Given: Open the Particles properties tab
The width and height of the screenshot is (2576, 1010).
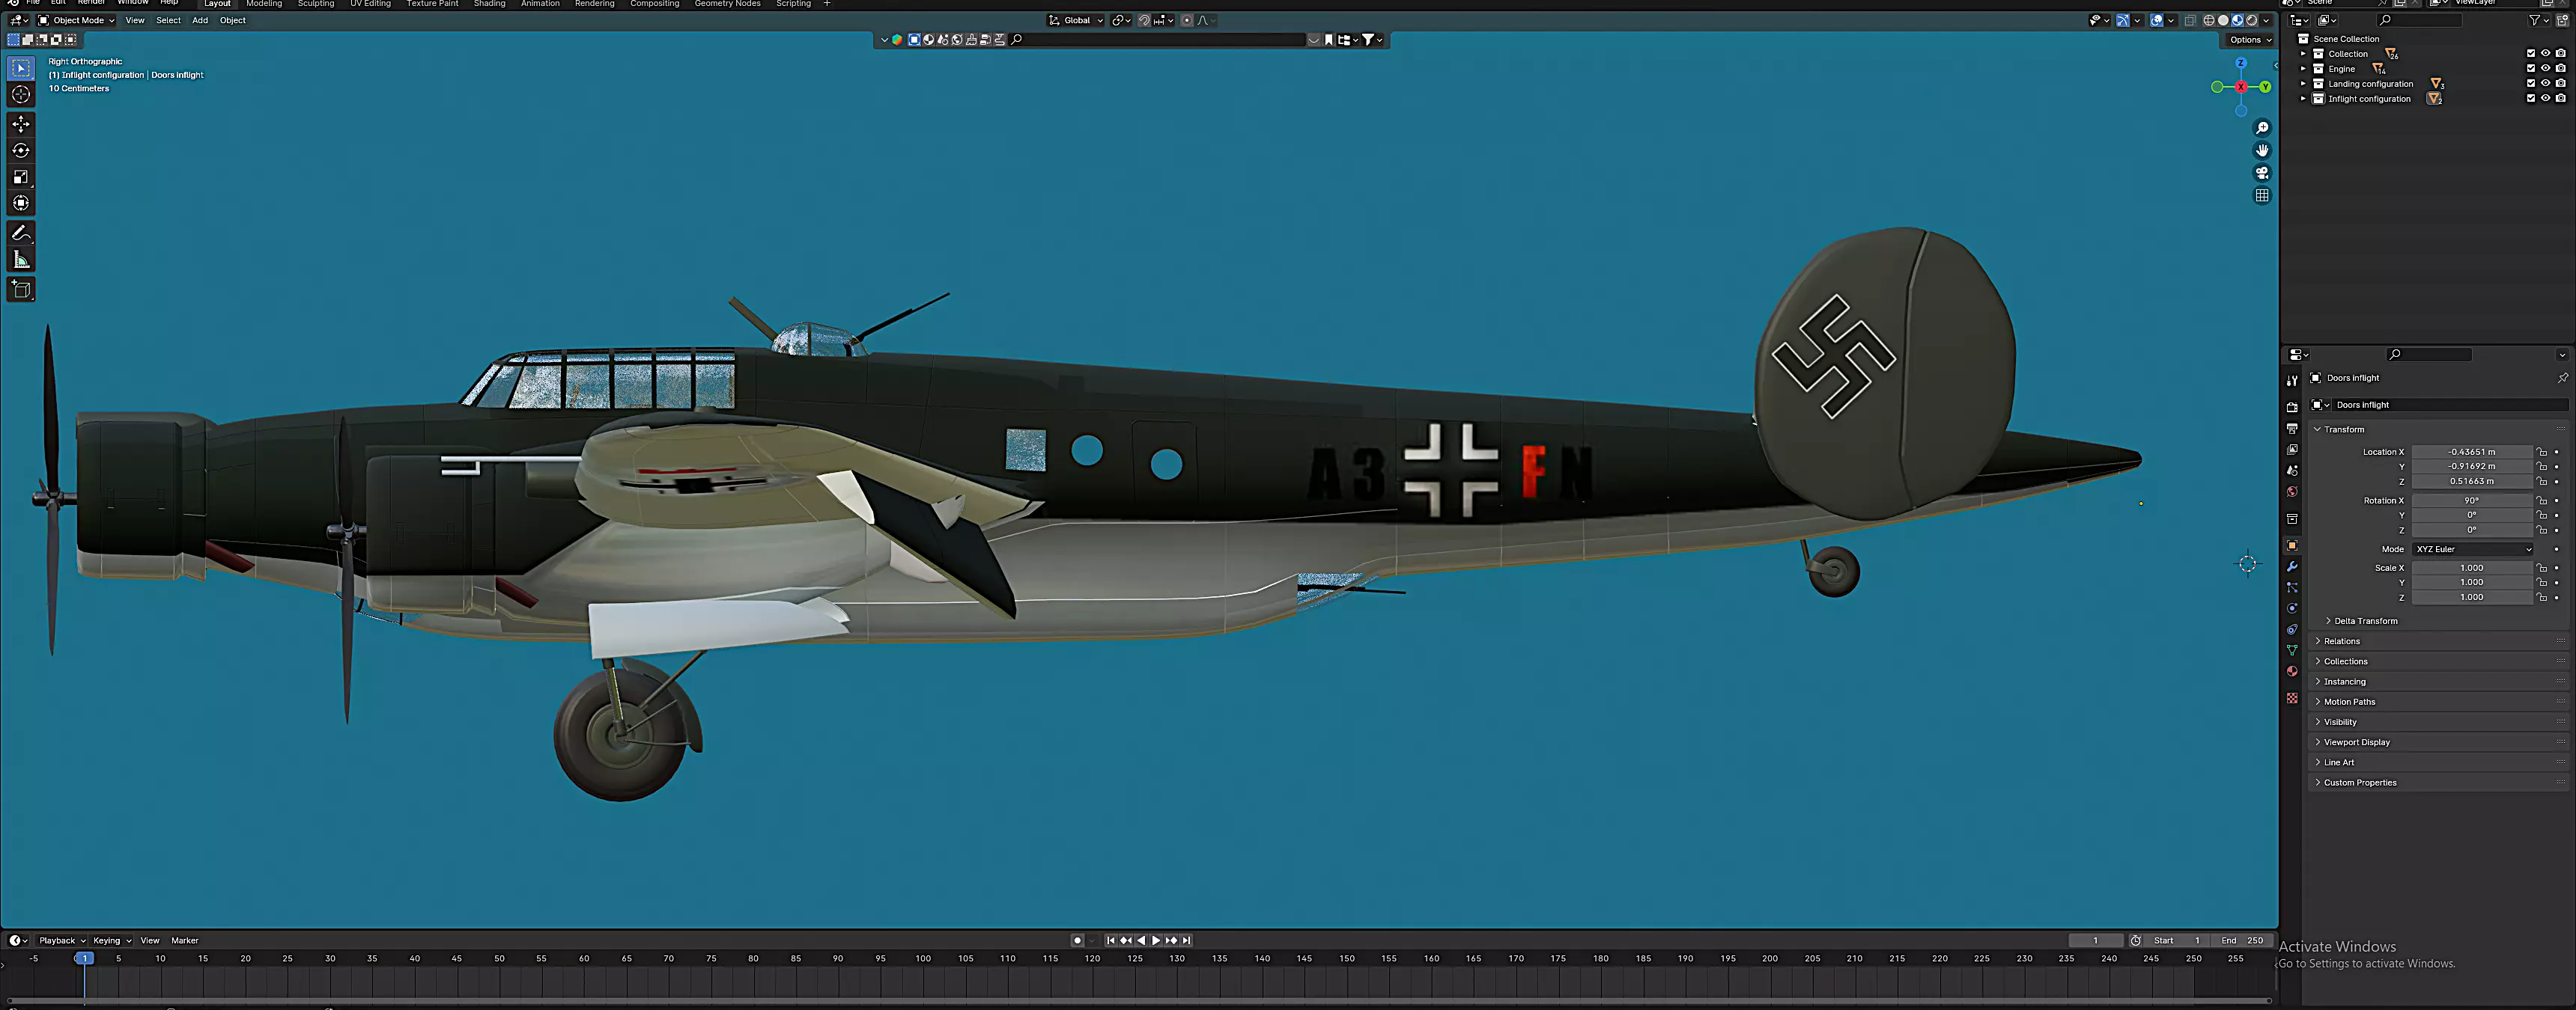Looking at the screenshot, I should [2292, 587].
